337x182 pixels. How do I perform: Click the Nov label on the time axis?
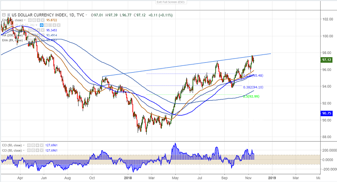click(x=248, y=178)
